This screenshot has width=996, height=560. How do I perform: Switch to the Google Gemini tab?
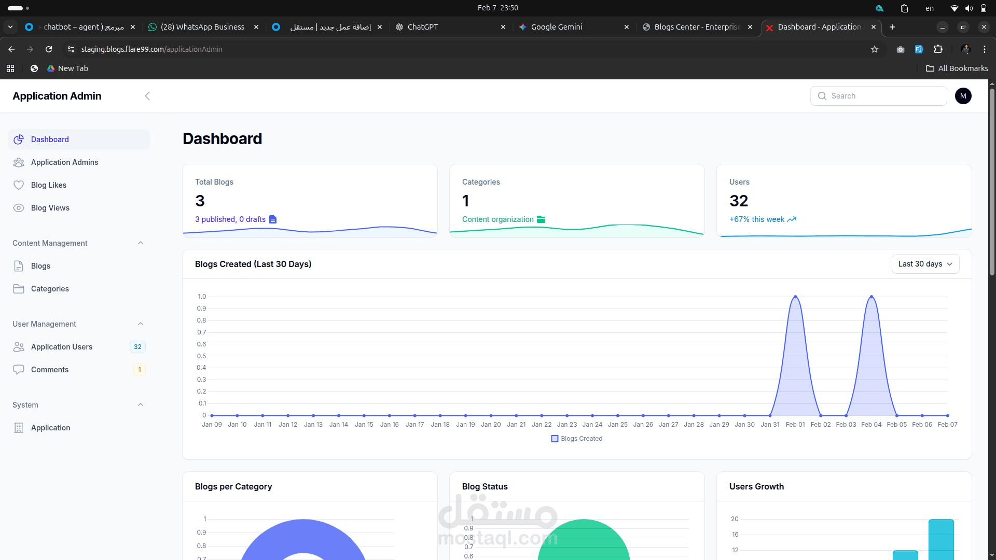click(x=556, y=27)
